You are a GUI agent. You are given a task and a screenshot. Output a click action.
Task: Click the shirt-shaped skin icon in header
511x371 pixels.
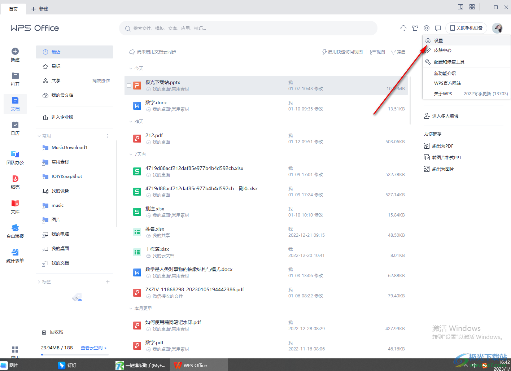tap(415, 28)
